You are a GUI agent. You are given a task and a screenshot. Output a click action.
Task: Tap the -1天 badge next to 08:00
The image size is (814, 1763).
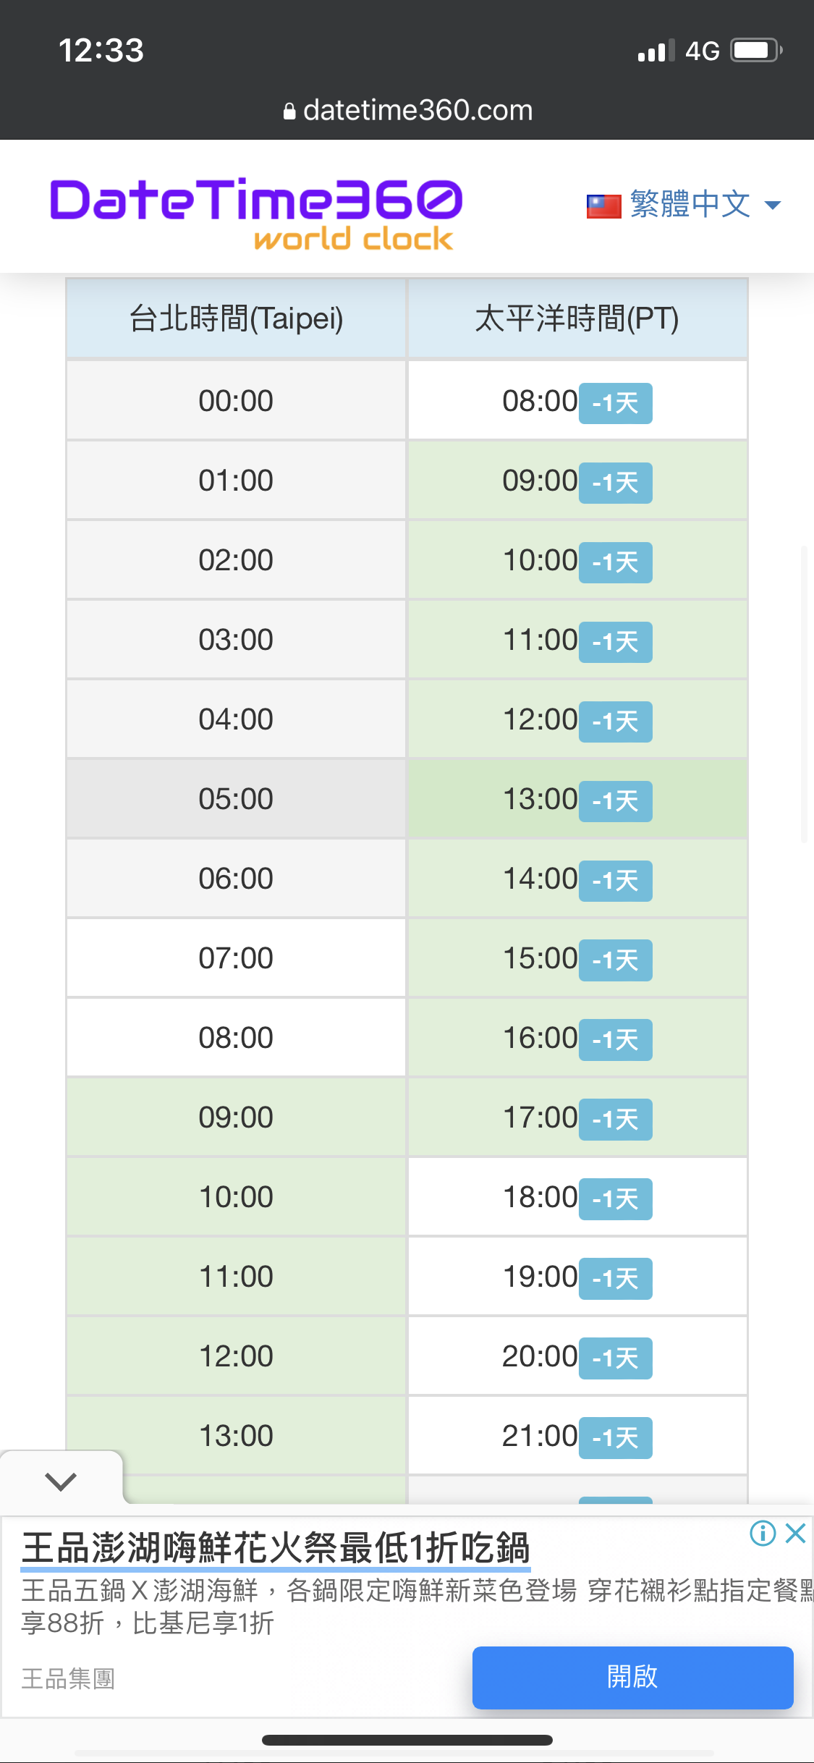tap(616, 403)
